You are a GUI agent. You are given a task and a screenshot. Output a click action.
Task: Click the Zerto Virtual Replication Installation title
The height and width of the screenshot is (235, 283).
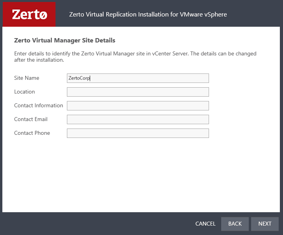[x=148, y=15]
